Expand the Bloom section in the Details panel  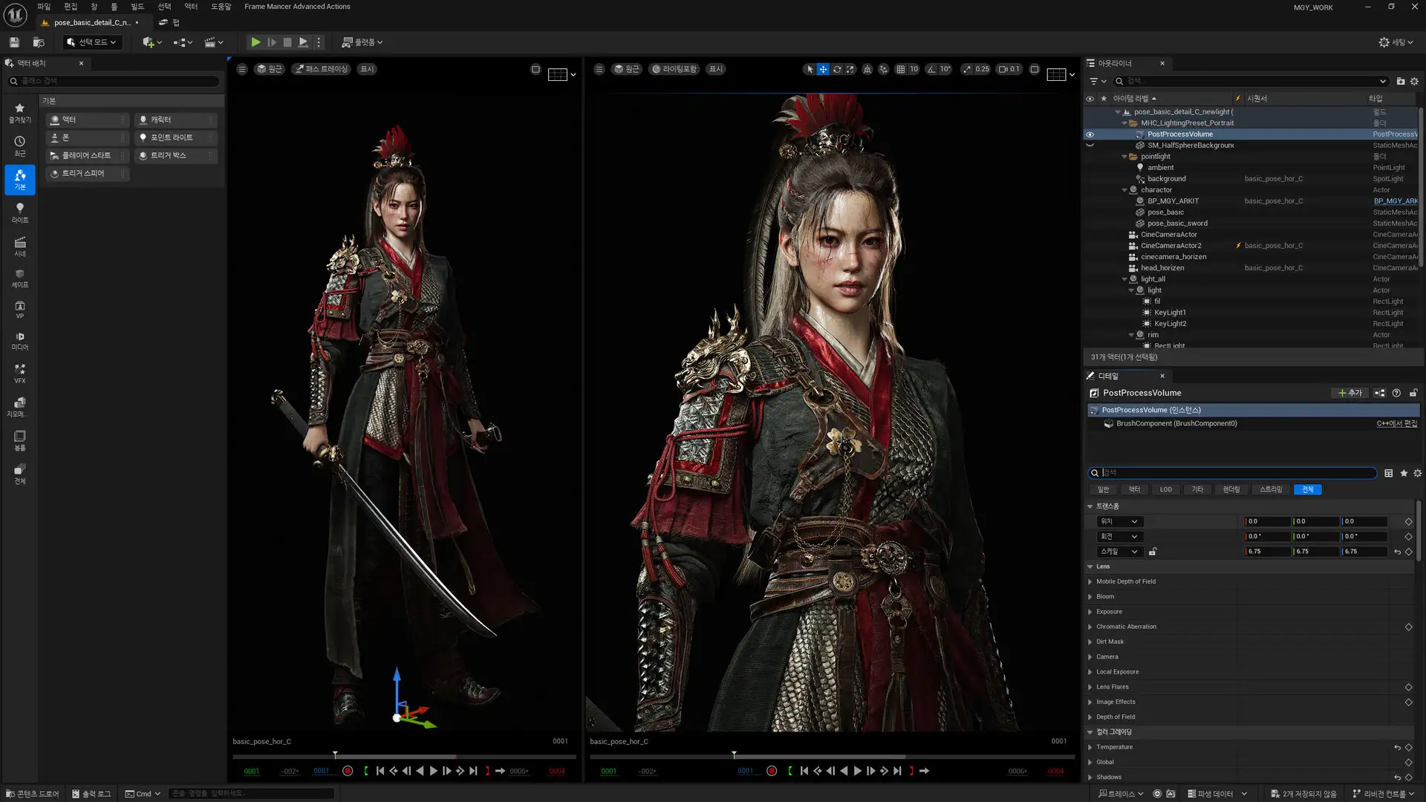[1091, 596]
